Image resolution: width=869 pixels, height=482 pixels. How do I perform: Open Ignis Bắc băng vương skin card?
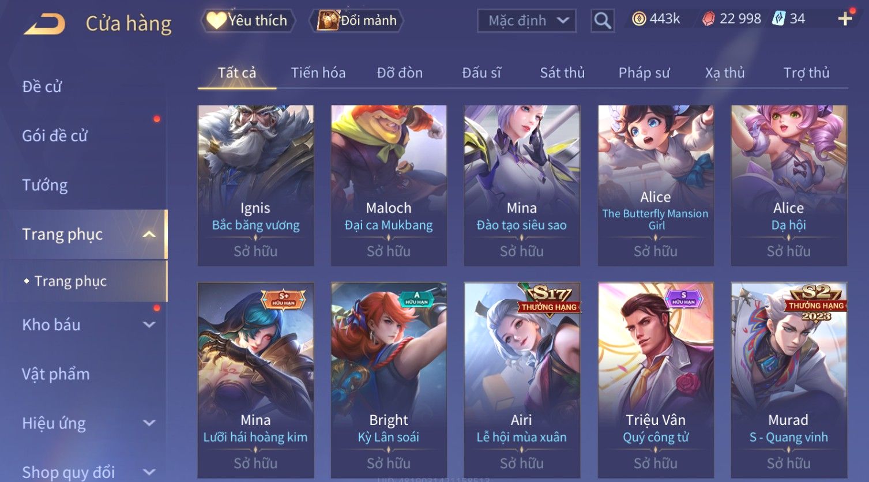point(255,185)
